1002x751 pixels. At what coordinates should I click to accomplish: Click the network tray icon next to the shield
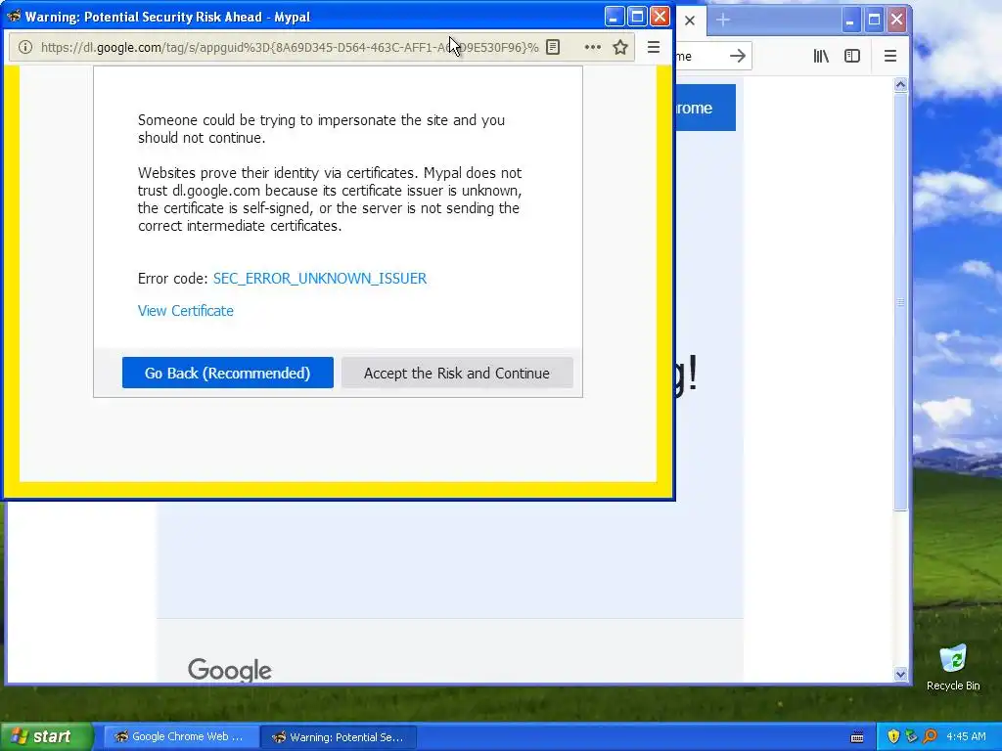[x=911, y=736]
